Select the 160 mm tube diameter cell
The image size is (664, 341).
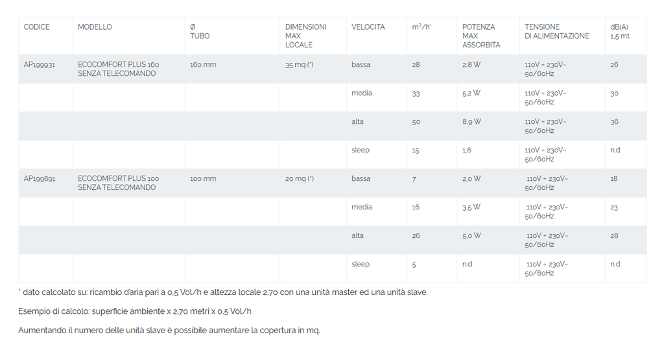(x=203, y=65)
